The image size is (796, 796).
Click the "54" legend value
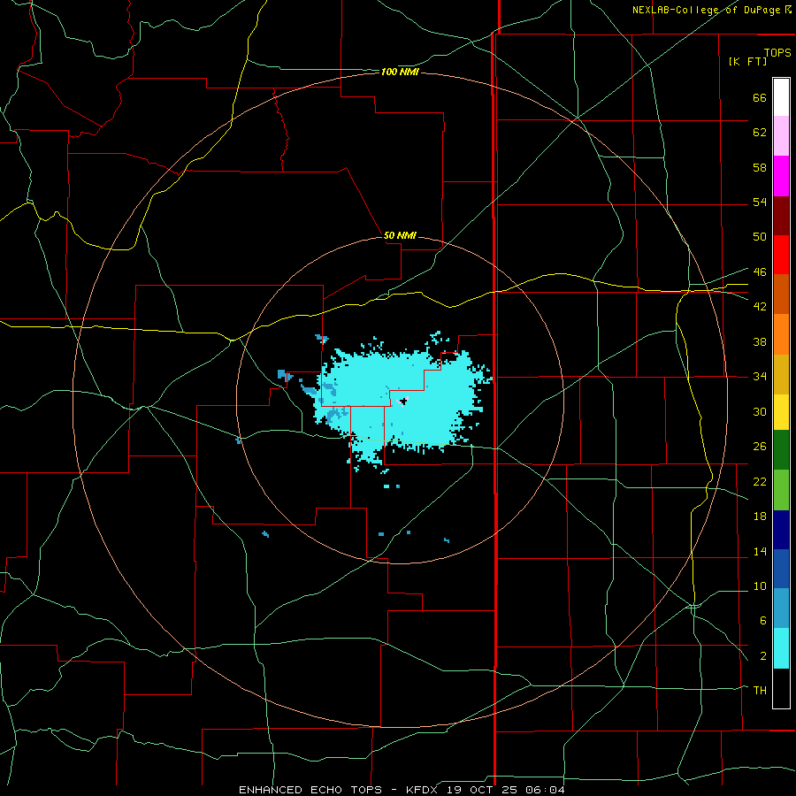click(x=760, y=202)
